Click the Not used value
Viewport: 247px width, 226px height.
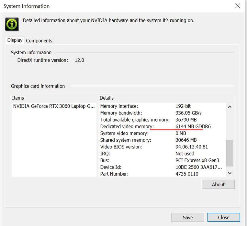(185, 154)
